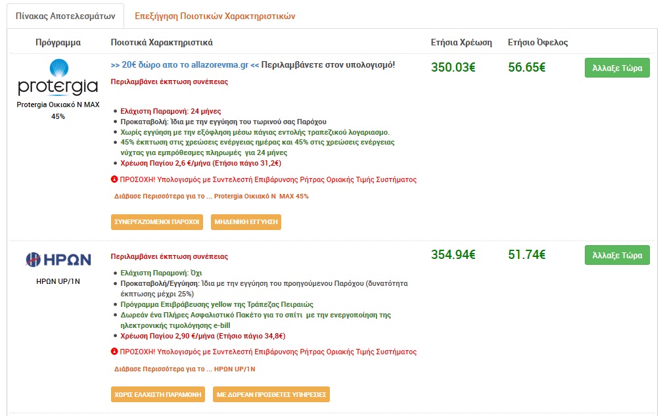Click Ελάχιστη Παραμονή: Όχι text
Viewport: 665px width, 416px height.
click(161, 273)
